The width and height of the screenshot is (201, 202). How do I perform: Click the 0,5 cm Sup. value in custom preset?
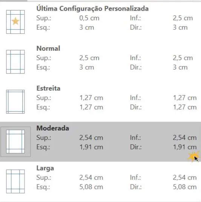coord(89,18)
